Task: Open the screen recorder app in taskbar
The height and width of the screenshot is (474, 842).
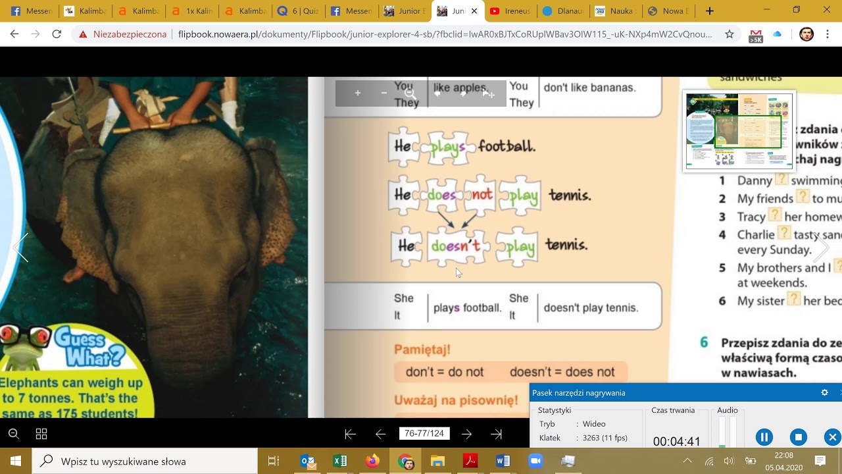Action: pyautogui.click(x=568, y=461)
